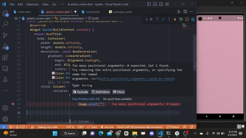This screenshot has width=246, height=138.
Task: Open the Testing flask view
Action: click(5, 79)
